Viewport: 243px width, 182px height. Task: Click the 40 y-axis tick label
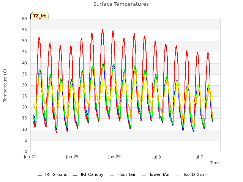[x=24, y=63]
